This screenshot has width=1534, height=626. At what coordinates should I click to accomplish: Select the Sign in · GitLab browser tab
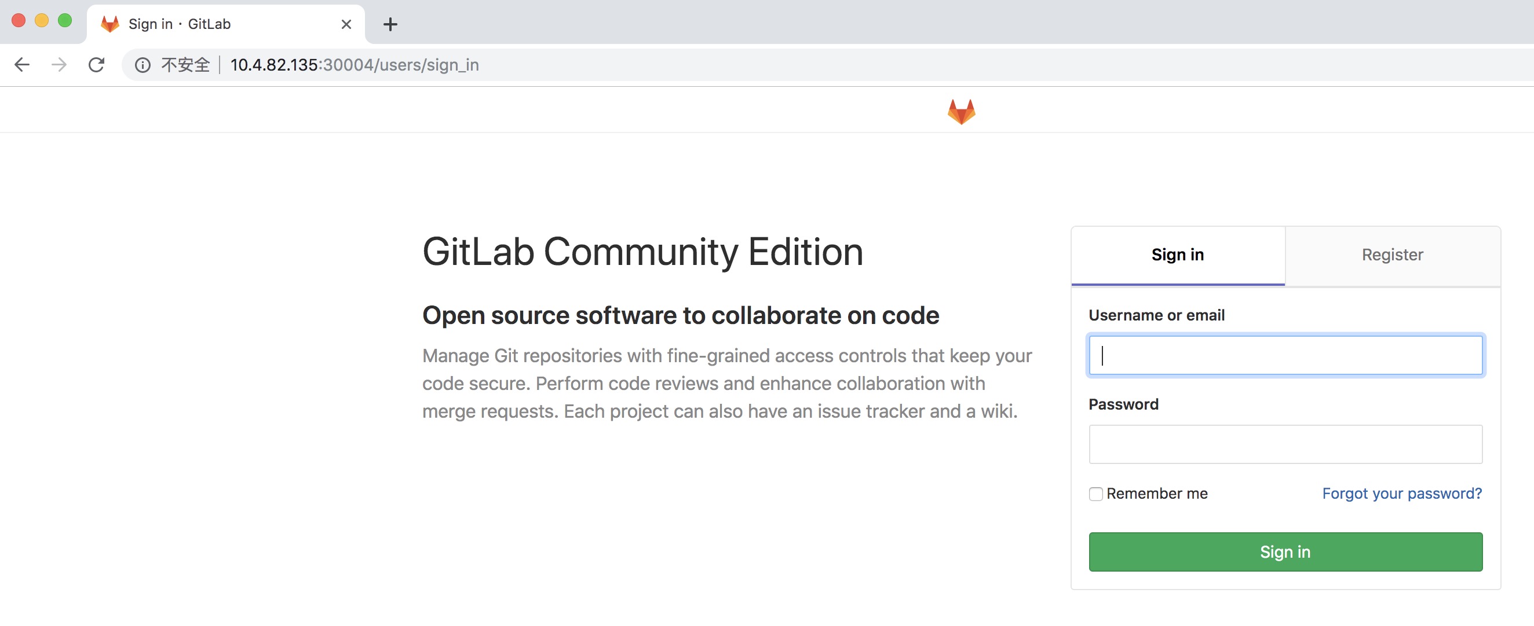coord(225,24)
